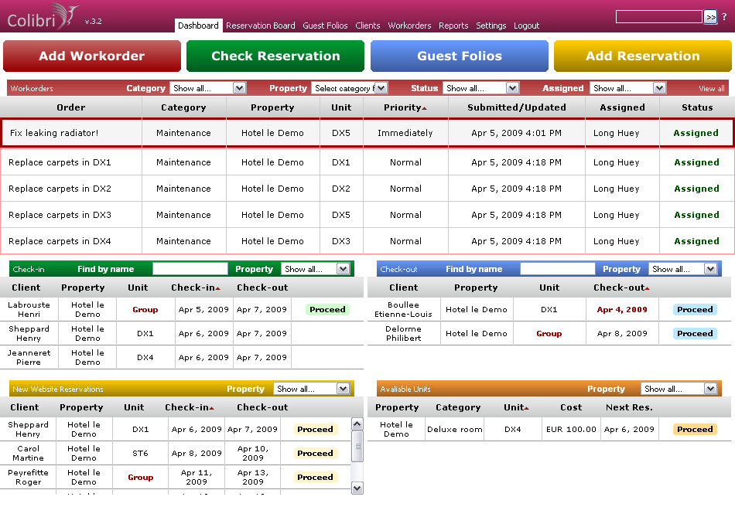Open the Workorders Property dropdown

pos(349,88)
